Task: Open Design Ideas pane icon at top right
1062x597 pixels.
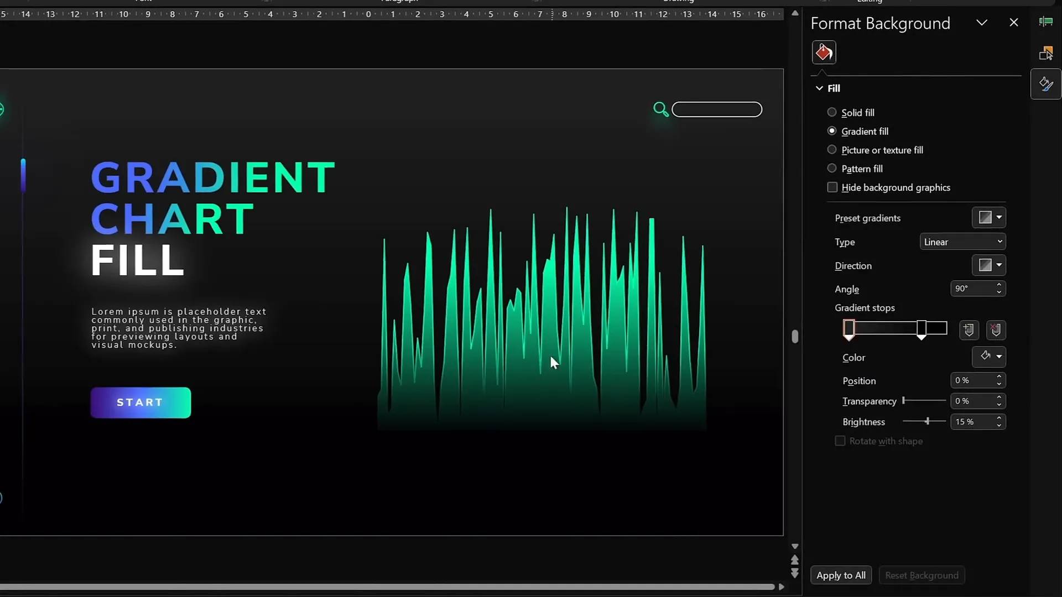Action: point(1045,22)
